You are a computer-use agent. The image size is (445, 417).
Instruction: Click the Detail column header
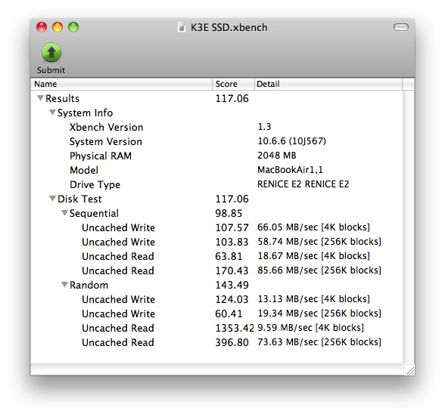(328, 84)
